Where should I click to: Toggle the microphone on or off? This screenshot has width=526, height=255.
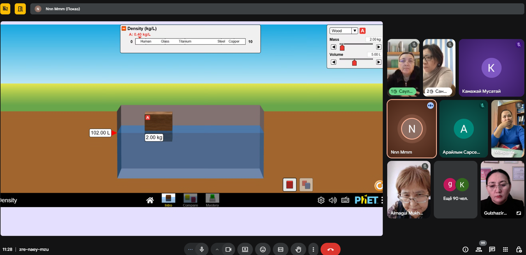[202, 249]
